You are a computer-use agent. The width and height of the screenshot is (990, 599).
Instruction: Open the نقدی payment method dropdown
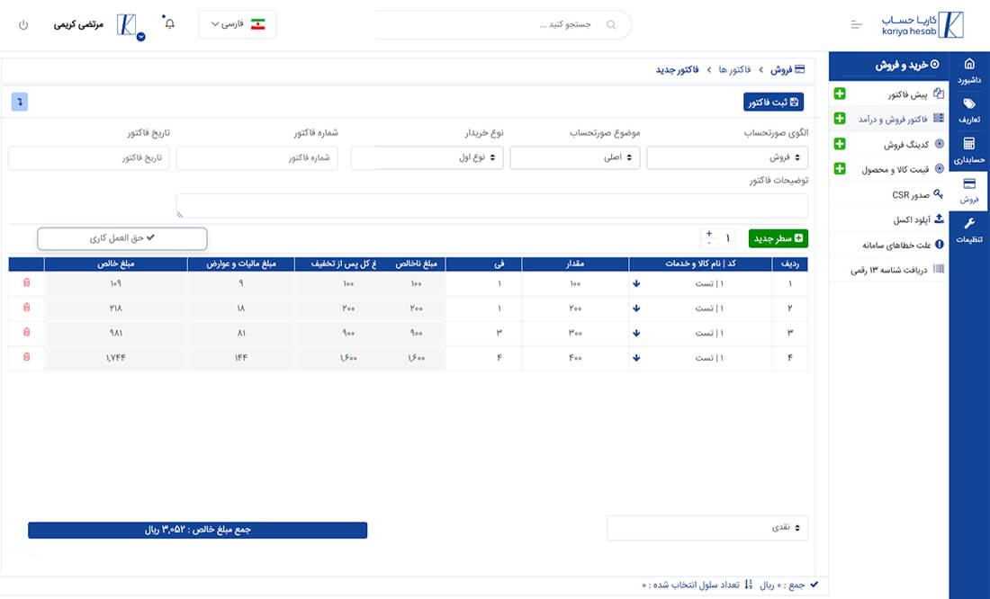tap(707, 528)
